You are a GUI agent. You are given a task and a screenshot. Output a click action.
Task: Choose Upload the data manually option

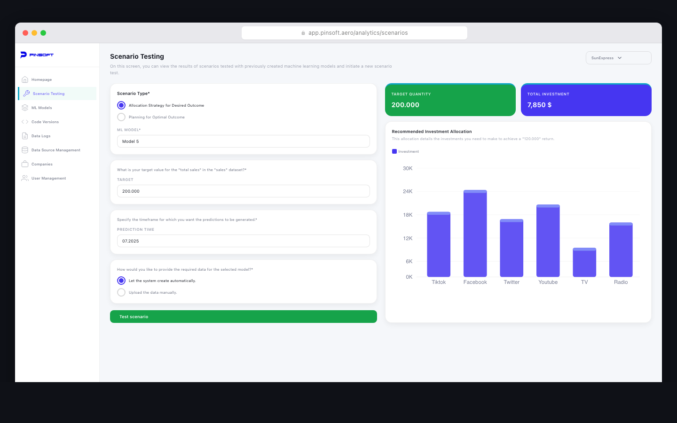pyautogui.click(x=121, y=292)
